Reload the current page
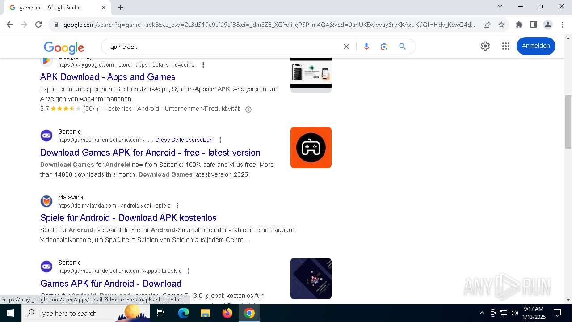The image size is (572, 322). pos(38,25)
